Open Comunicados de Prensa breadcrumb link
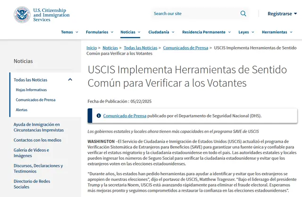The width and height of the screenshot is (302, 197). pyautogui.click(x=185, y=48)
